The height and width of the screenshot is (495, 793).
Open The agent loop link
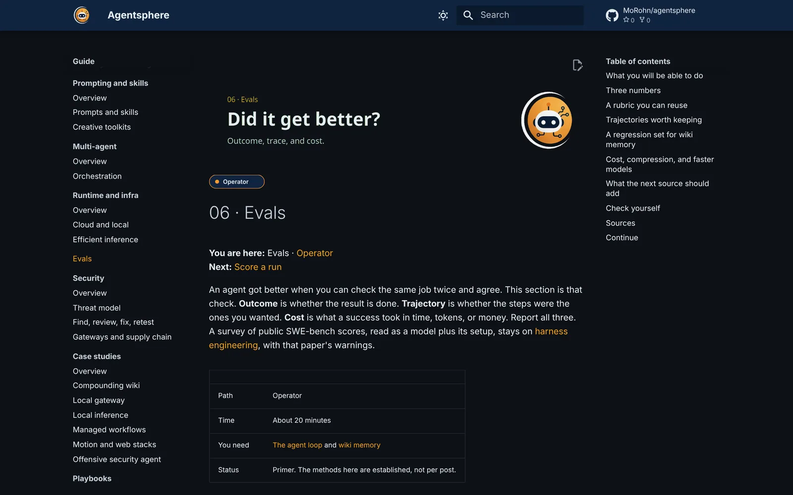coord(297,445)
